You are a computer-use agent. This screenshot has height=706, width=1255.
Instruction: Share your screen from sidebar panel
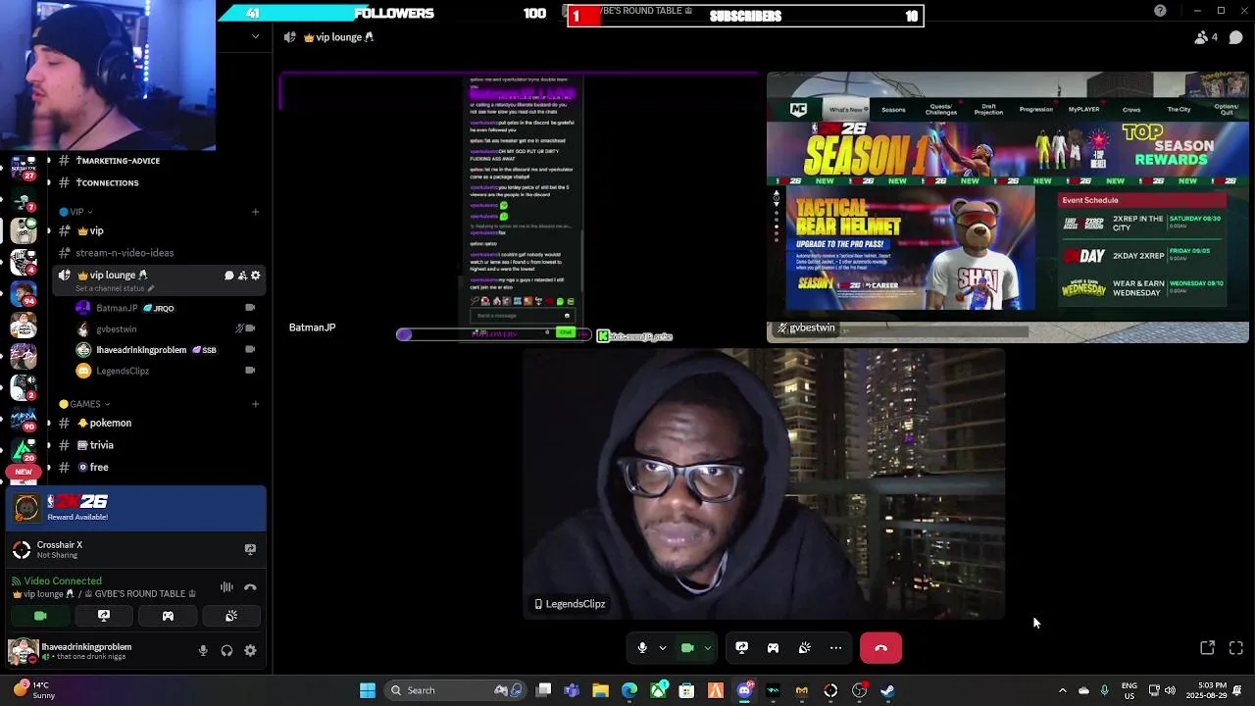(104, 616)
